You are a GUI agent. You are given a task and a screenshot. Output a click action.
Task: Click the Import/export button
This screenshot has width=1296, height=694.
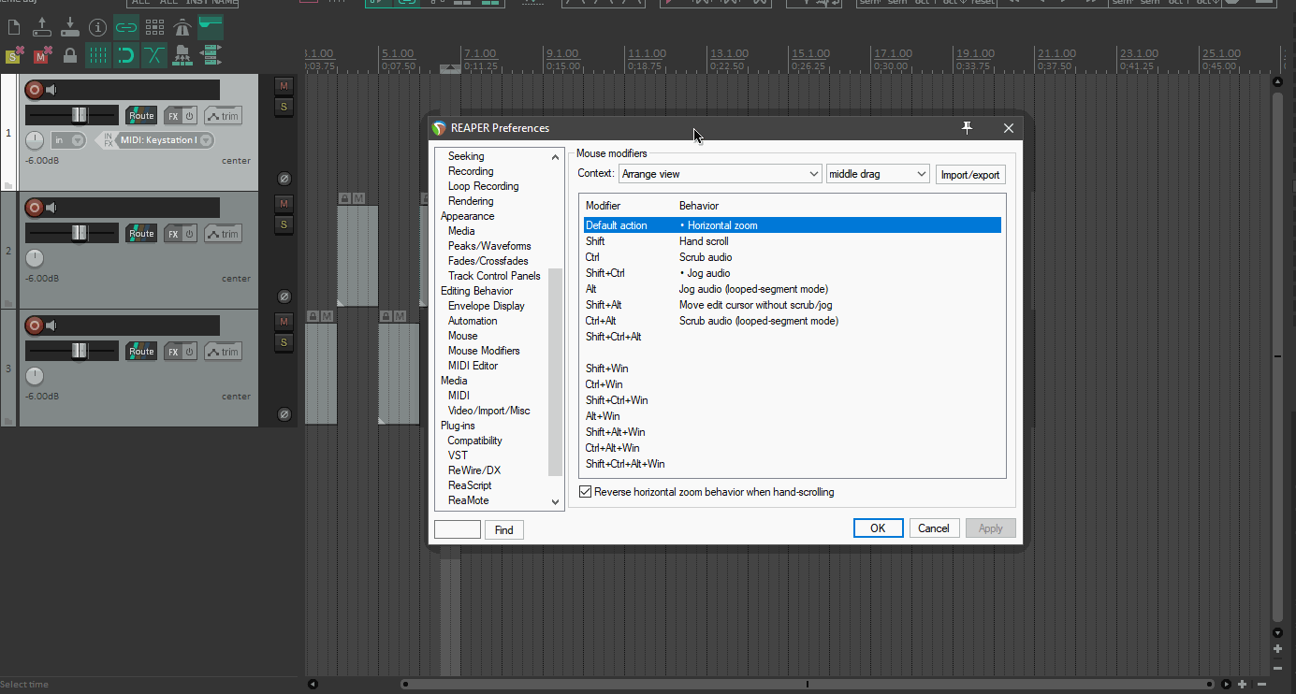(970, 175)
